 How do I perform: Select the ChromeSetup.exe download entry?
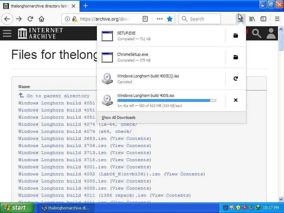click(161, 57)
